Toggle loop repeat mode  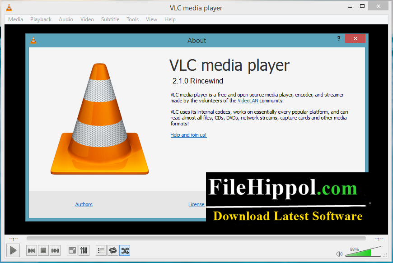click(x=113, y=250)
